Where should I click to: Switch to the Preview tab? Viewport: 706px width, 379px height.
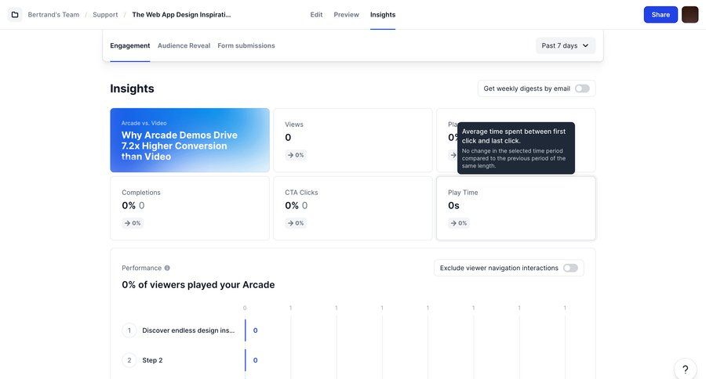click(346, 14)
